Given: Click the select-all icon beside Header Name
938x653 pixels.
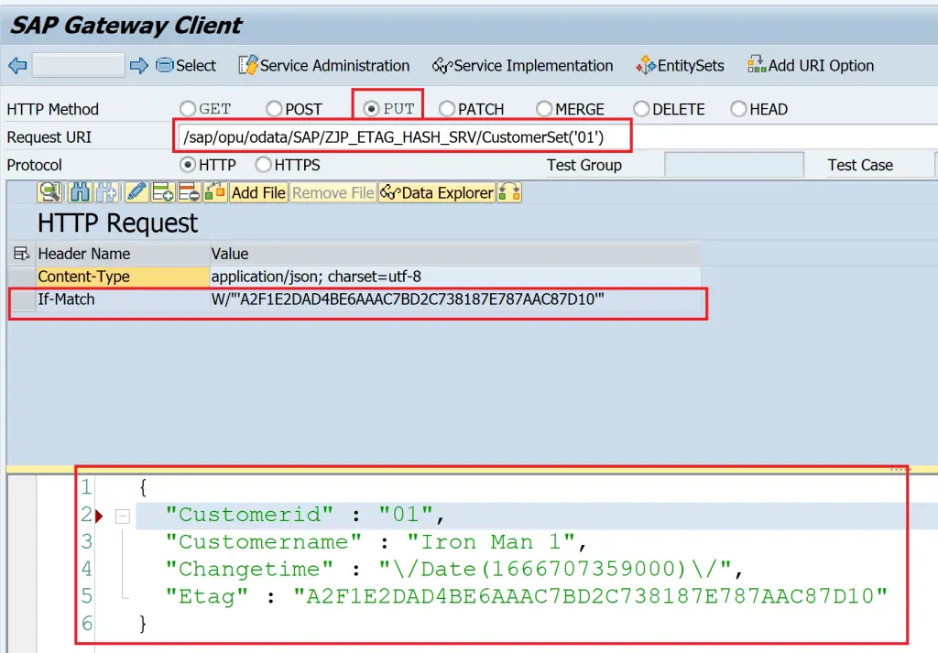Looking at the screenshot, I should (x=21, y=254).
